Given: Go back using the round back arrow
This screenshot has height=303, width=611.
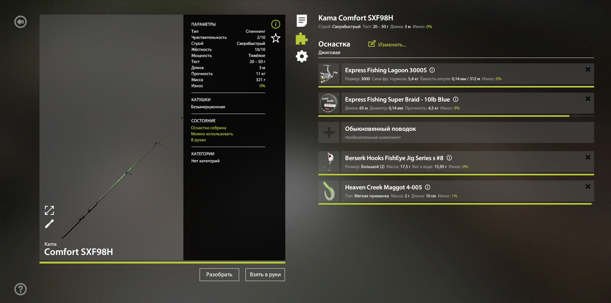Looking at the screenshot, I should [21, 22].
